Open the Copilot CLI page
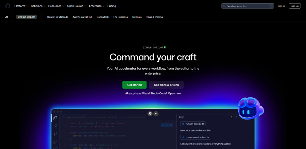 coord(103,17)
